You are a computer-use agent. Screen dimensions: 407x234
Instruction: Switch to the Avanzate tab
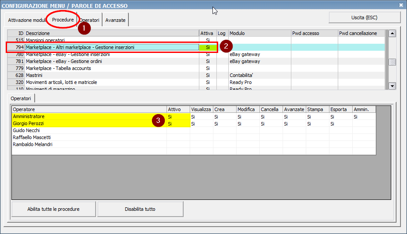[x=115, y=20]
